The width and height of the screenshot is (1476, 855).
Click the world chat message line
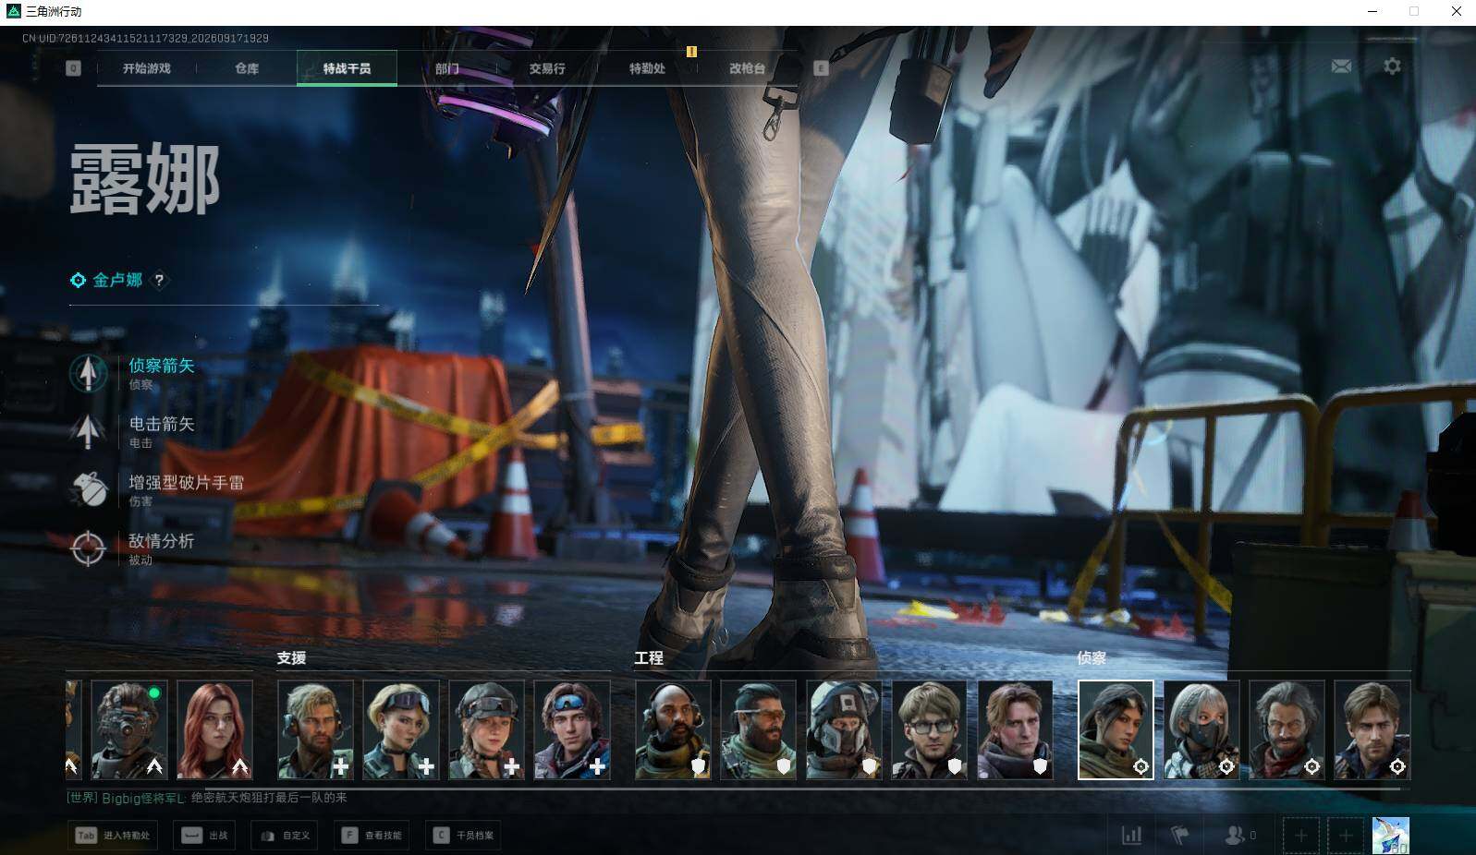click(207, 798)
